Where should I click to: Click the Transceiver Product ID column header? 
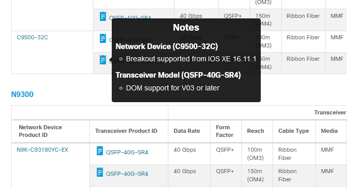[x=126, y=131]
